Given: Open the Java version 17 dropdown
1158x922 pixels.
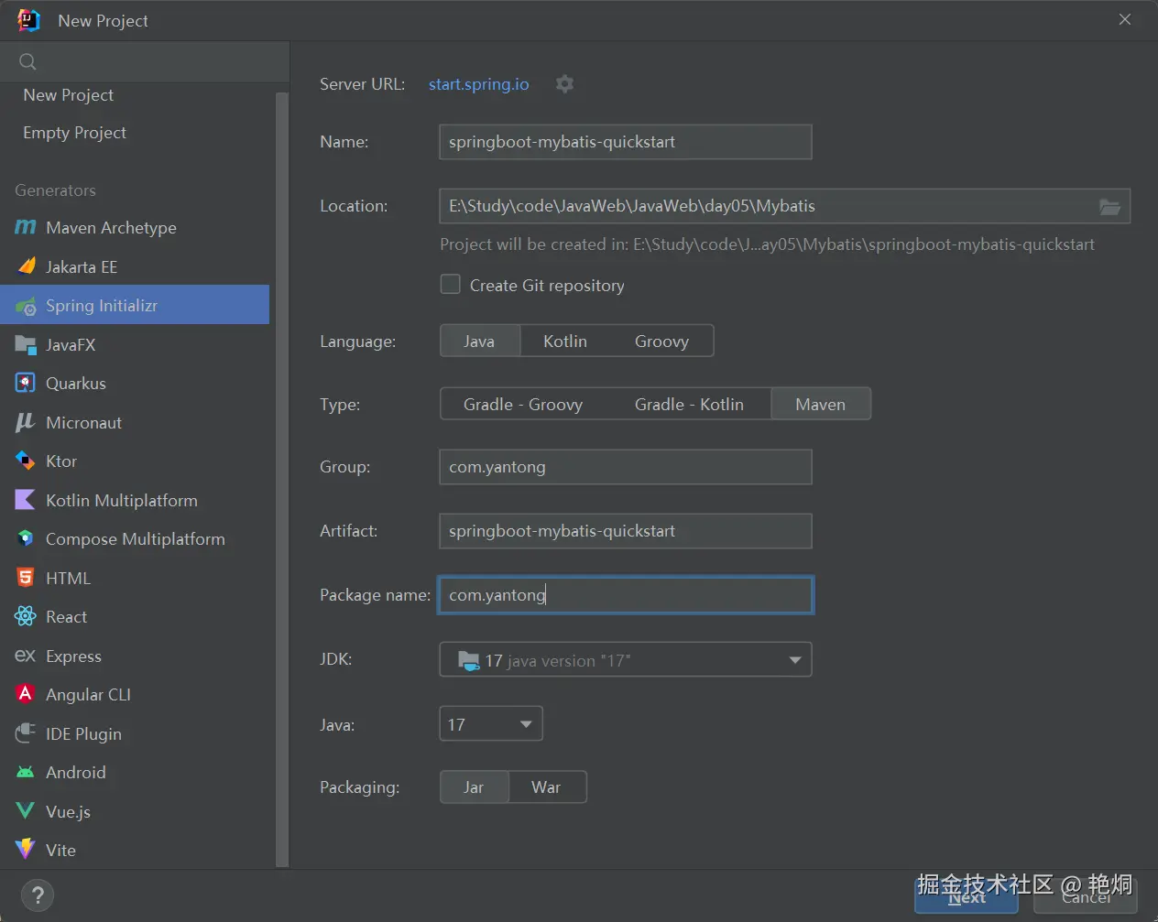Looking at the screenshot, I should point(491,724).
